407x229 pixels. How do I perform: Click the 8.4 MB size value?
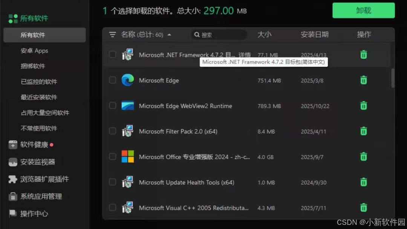[x=266, y=132]
